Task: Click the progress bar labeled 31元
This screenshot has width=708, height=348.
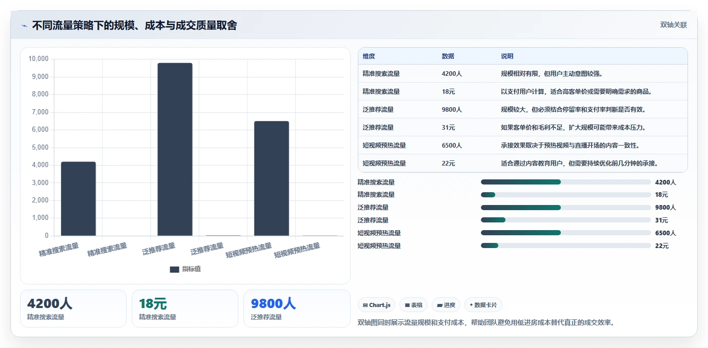Action: [x=566, y=220]
